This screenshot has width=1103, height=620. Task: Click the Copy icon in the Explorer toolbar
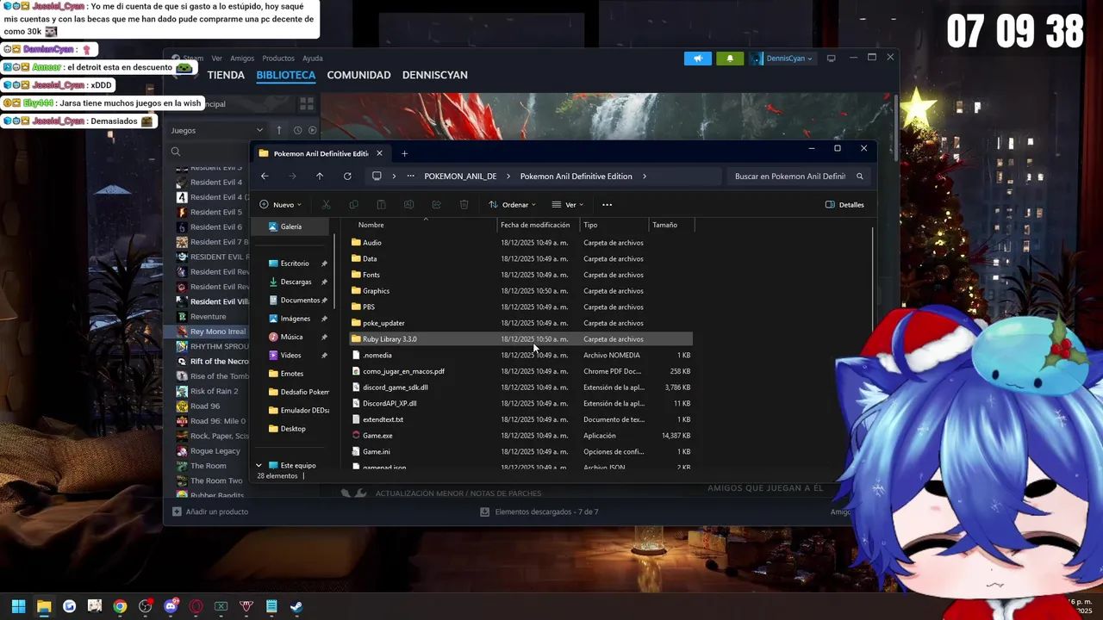point(353,204)
